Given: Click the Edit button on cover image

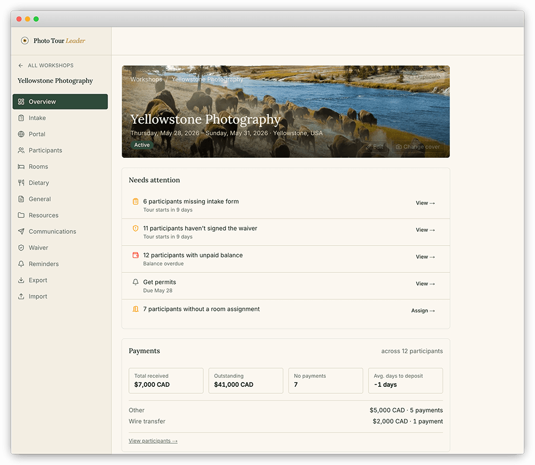Looking at the screenshot, I should 374,147.
